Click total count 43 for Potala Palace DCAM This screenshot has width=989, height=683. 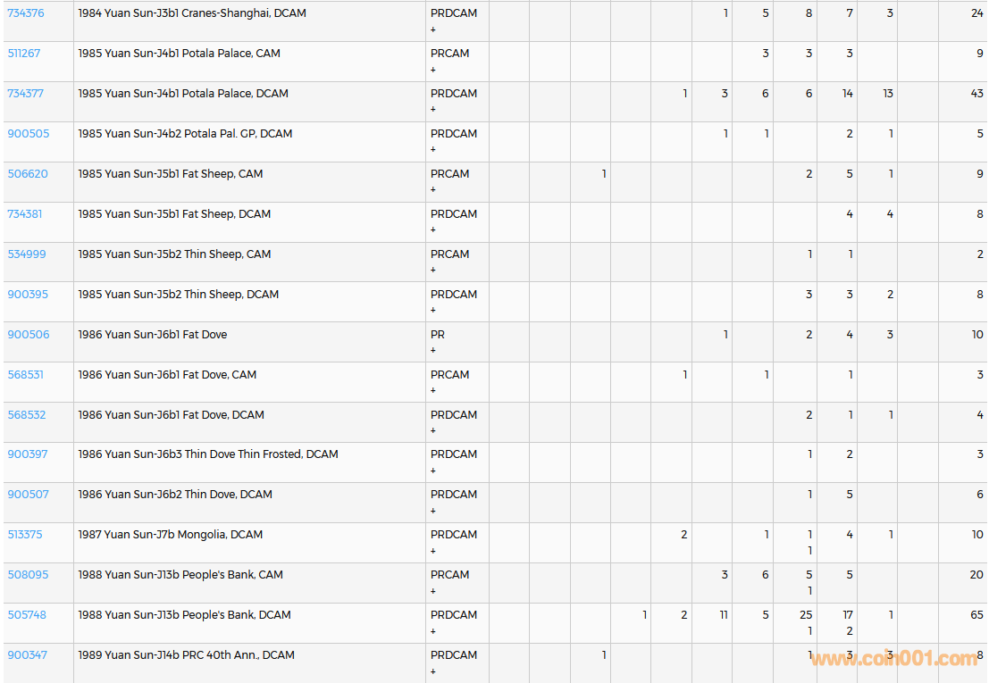point(976,94)
